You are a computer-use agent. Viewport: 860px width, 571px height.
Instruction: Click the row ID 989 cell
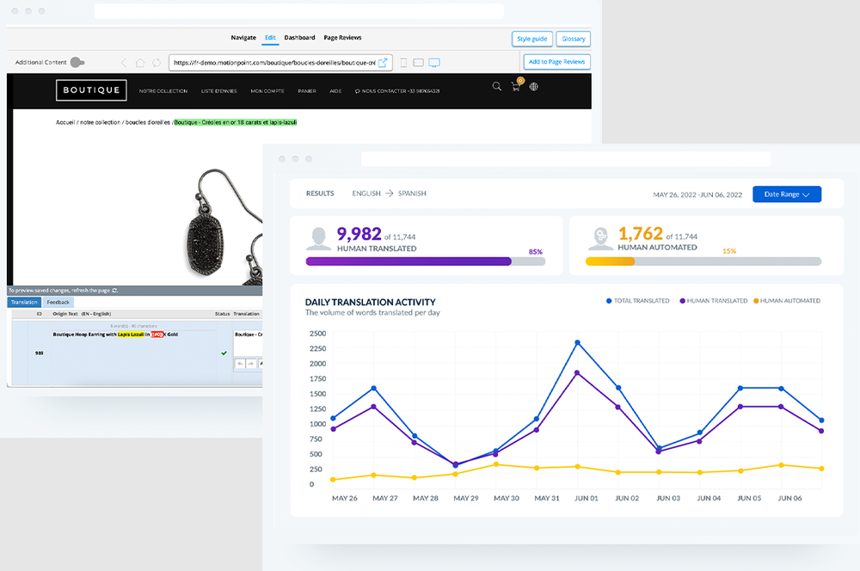[39, 353]
